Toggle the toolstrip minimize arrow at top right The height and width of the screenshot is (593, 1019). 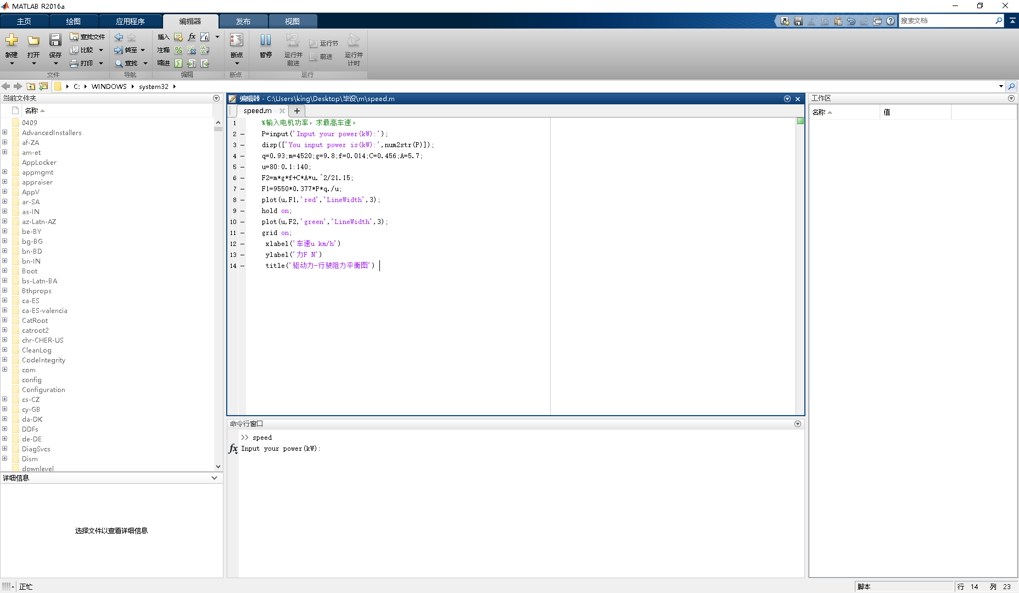coord(1012,20)
